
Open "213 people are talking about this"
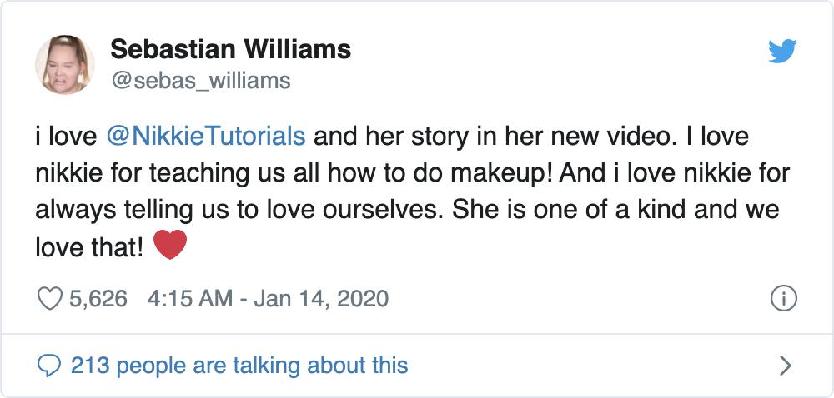coord(239,365)
